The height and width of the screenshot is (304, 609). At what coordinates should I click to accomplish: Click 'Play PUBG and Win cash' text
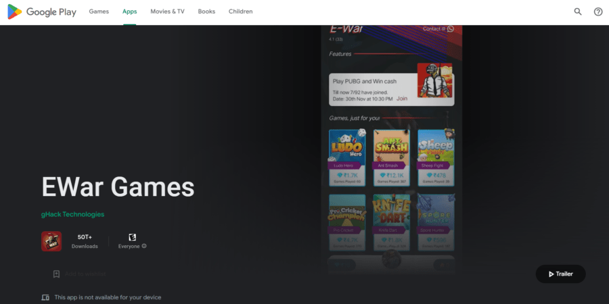[x=365, y=82]
